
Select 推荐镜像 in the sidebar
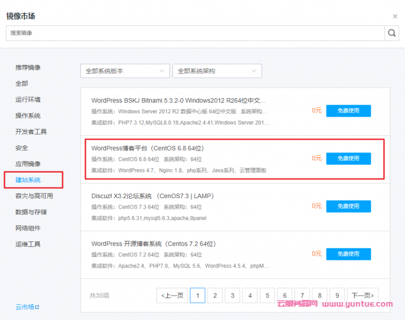[28, 68]
